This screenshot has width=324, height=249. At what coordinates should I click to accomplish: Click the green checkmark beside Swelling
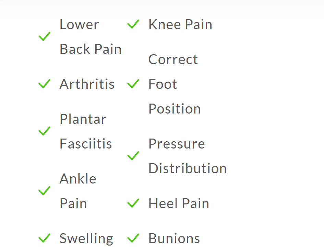44,238
